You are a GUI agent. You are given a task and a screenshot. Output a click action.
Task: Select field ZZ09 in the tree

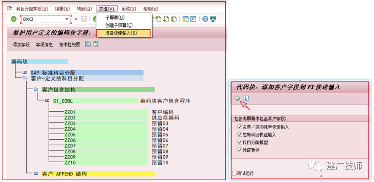click(106, 157)
